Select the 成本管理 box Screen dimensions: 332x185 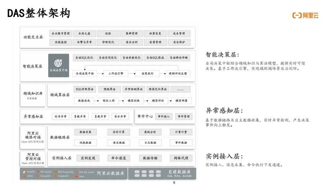coord(179,34)
